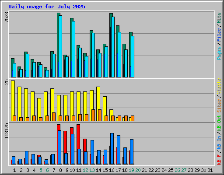224x175 pixels.
Task: Select the 153125 y-axis label
Action: coord(7,131)
